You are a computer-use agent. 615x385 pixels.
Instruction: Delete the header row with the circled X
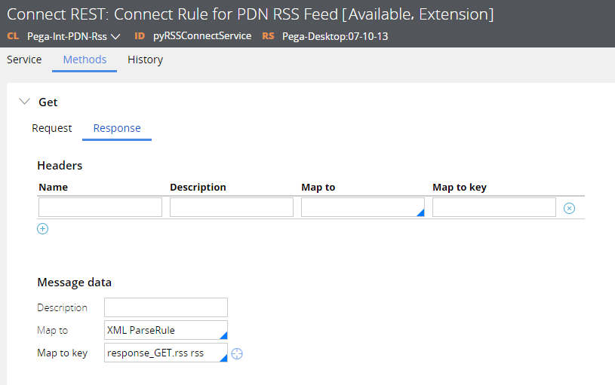click(x=570, y=208)
